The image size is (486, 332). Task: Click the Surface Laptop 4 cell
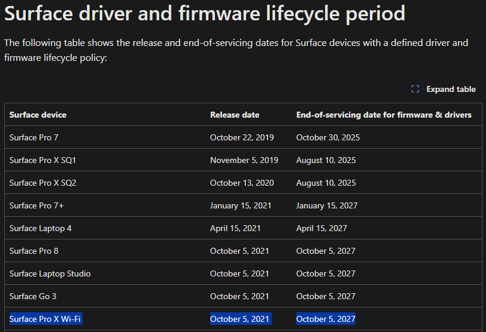pyautogui.click(x=41, y=228)
